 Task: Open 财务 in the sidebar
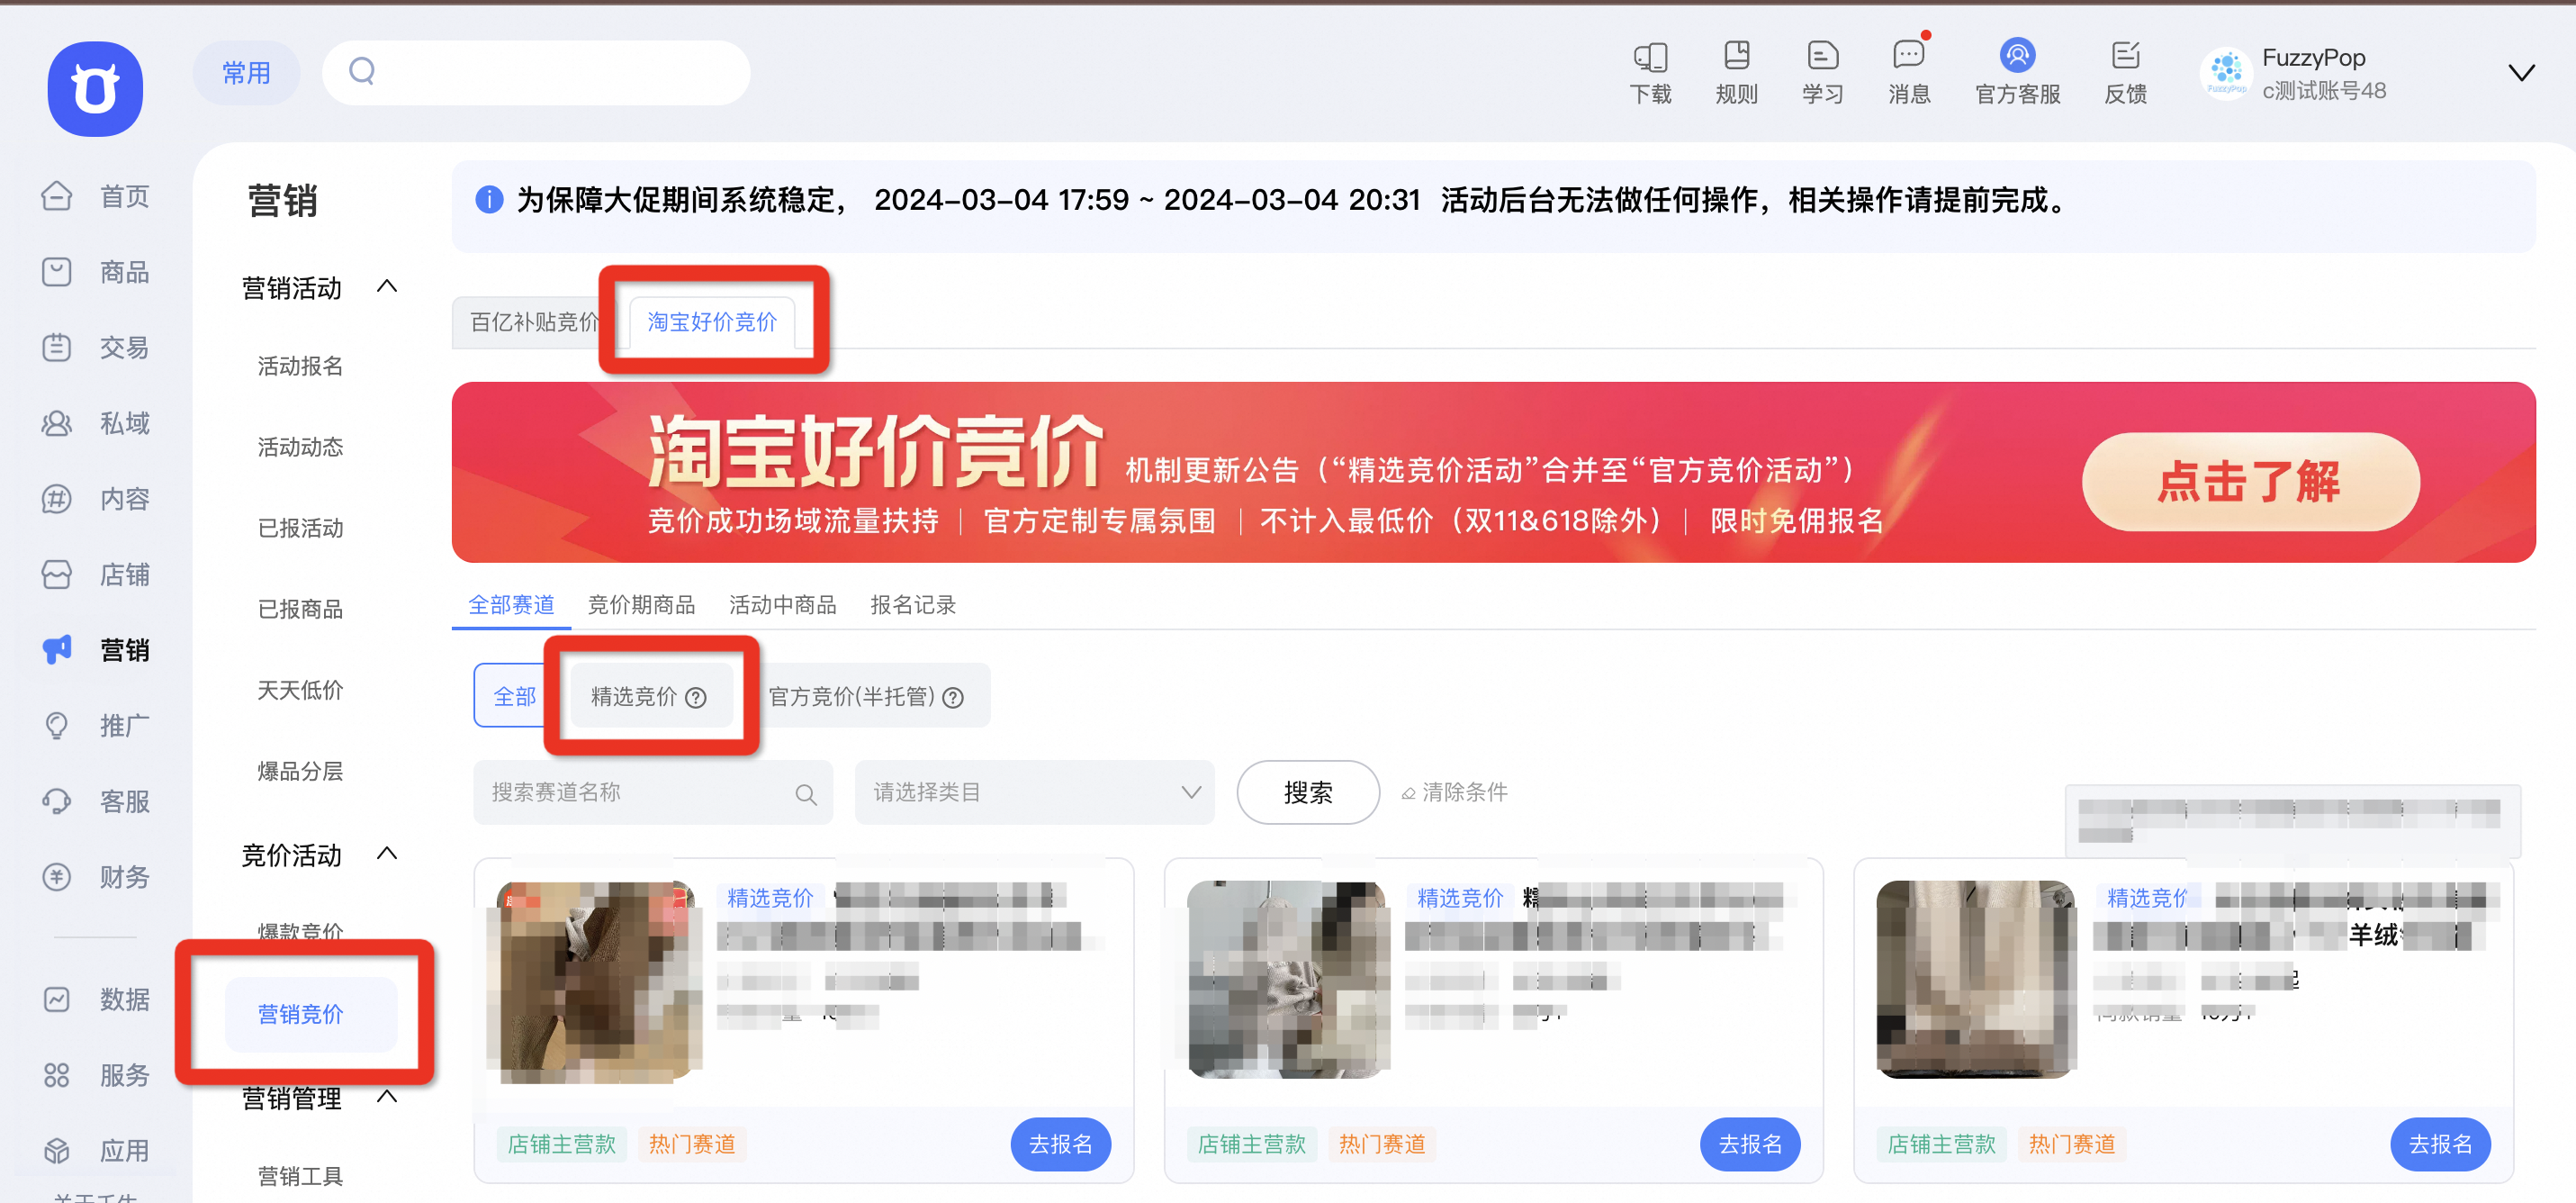coord(96,878)
